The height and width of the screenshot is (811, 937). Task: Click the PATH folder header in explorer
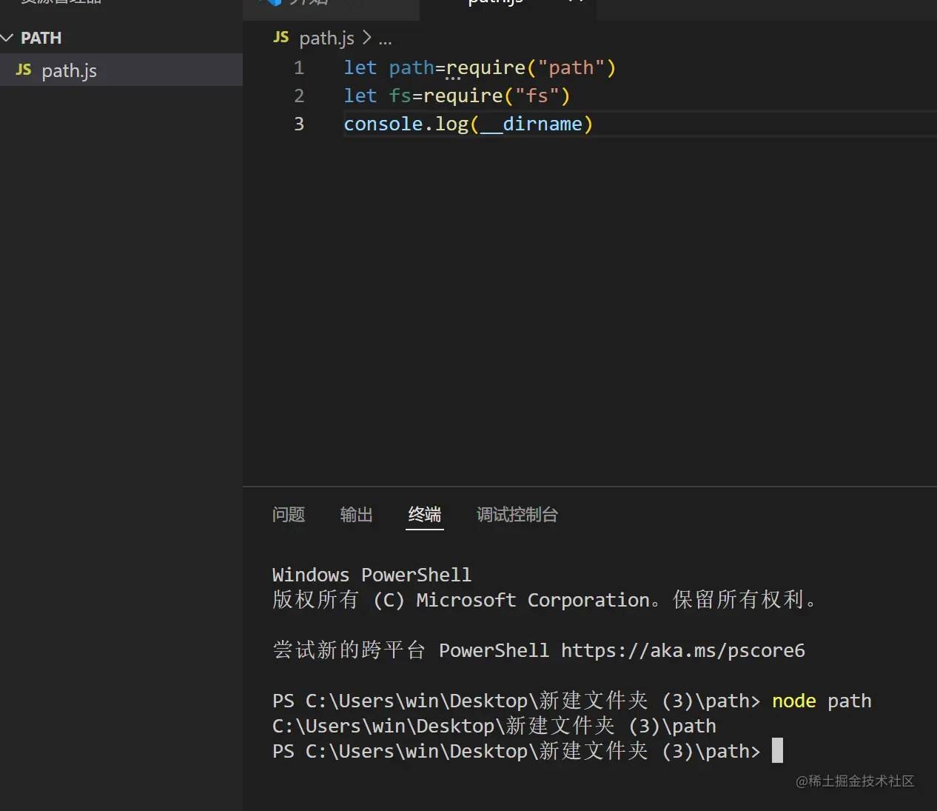[41, 37]
